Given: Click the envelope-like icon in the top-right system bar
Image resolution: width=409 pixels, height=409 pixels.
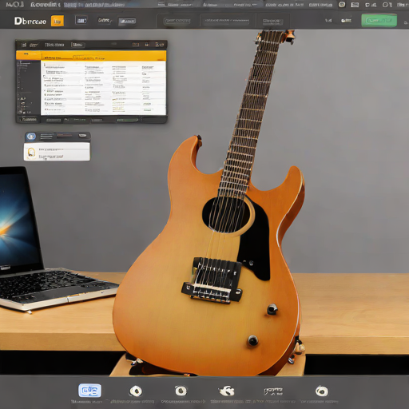Looking at the screenshot, I should pos(355,5).
